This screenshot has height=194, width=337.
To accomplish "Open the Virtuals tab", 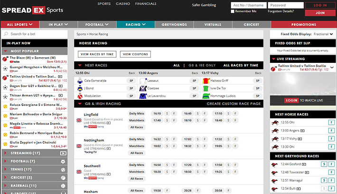I will [x=213, y=25].
